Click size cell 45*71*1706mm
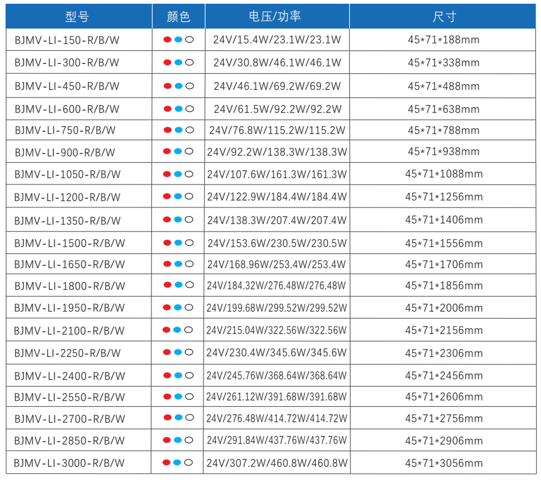This screenshot has width=541, height=480. [x=444, y=265]
